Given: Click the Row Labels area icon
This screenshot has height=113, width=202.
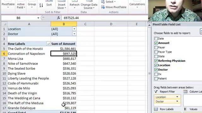Looking at the screenshot, I should coord(156,109).
